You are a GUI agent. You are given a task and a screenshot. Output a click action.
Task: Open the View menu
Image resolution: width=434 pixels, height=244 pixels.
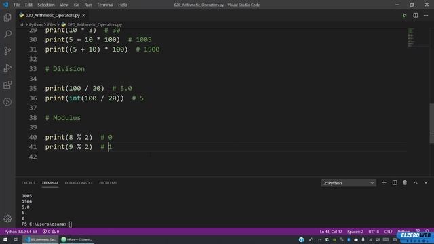tap(64, 5)
